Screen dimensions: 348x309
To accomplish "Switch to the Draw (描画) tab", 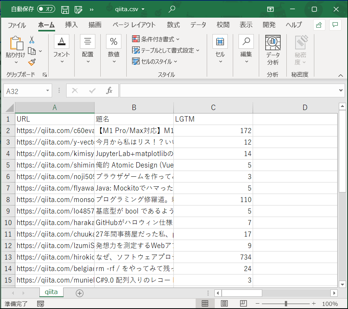I will 95,25.
